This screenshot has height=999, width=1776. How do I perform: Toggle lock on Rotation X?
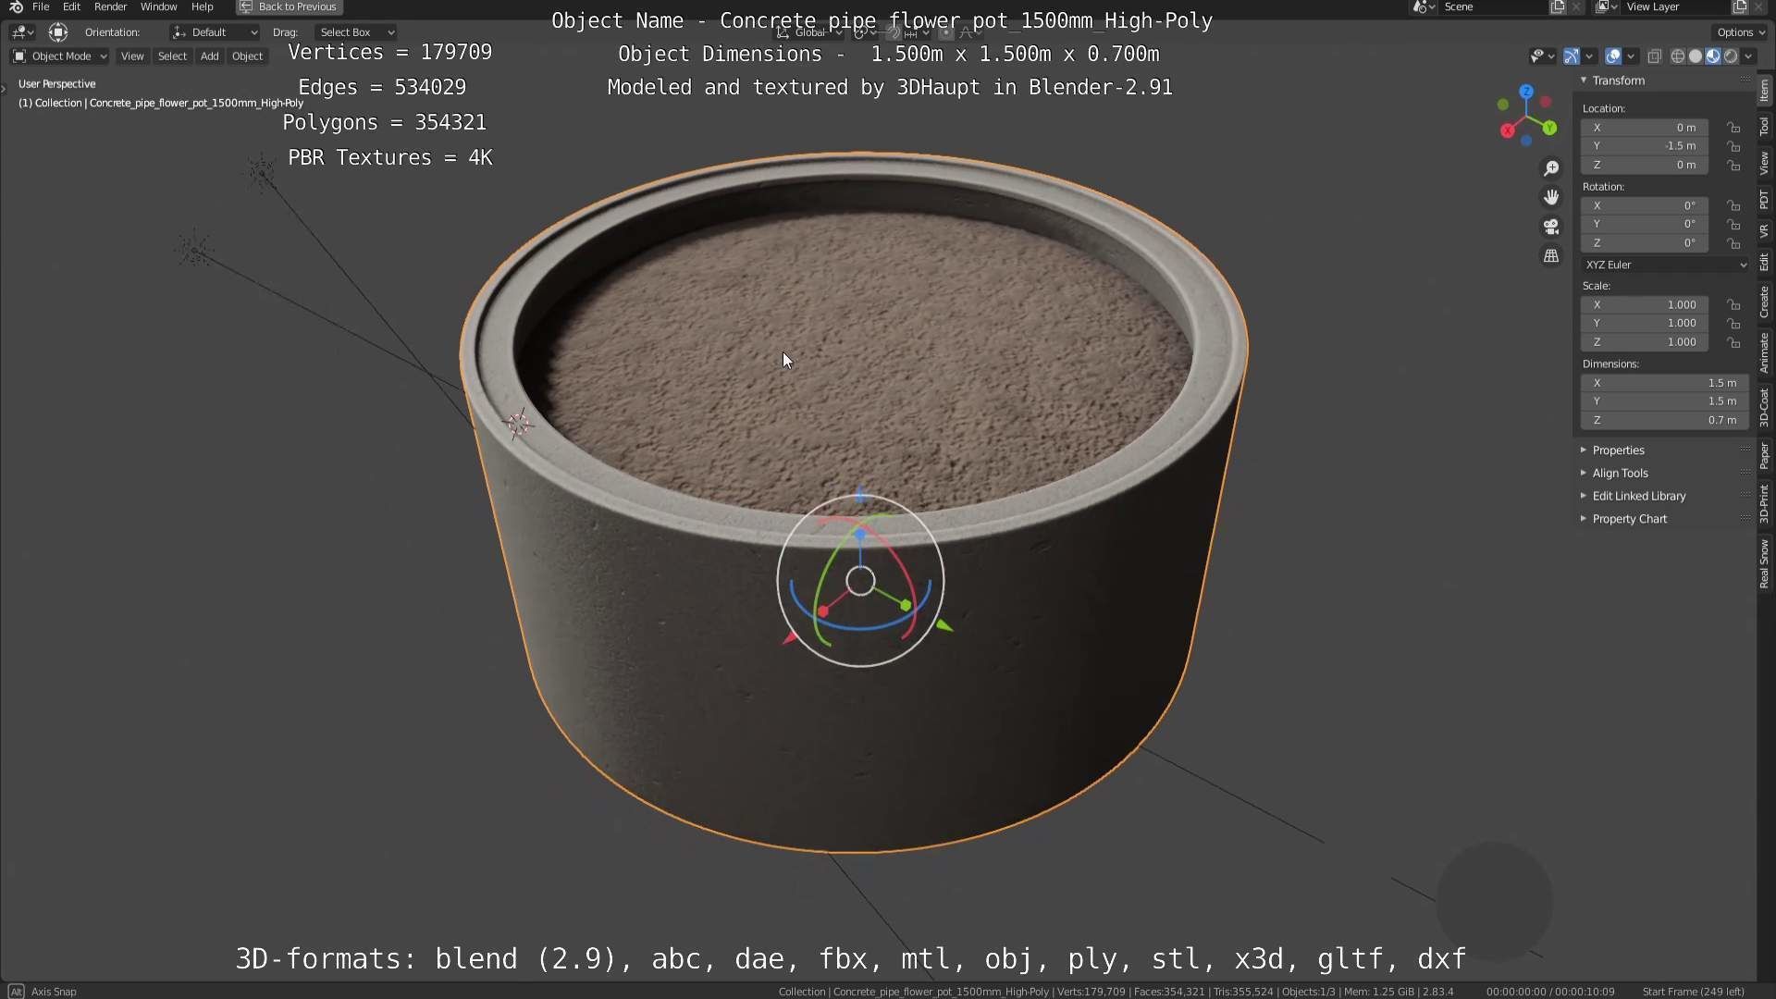pyautogui.click(x=1733, y=205)
